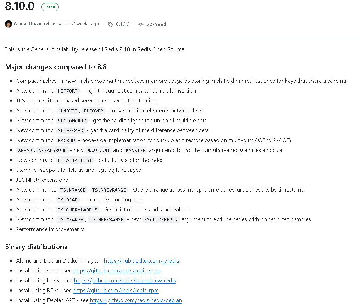Image resolution: width=361 pixels, height=305 pixels.
Task: Click the HIMPORT code label
Action: click(x=68, y=91)
